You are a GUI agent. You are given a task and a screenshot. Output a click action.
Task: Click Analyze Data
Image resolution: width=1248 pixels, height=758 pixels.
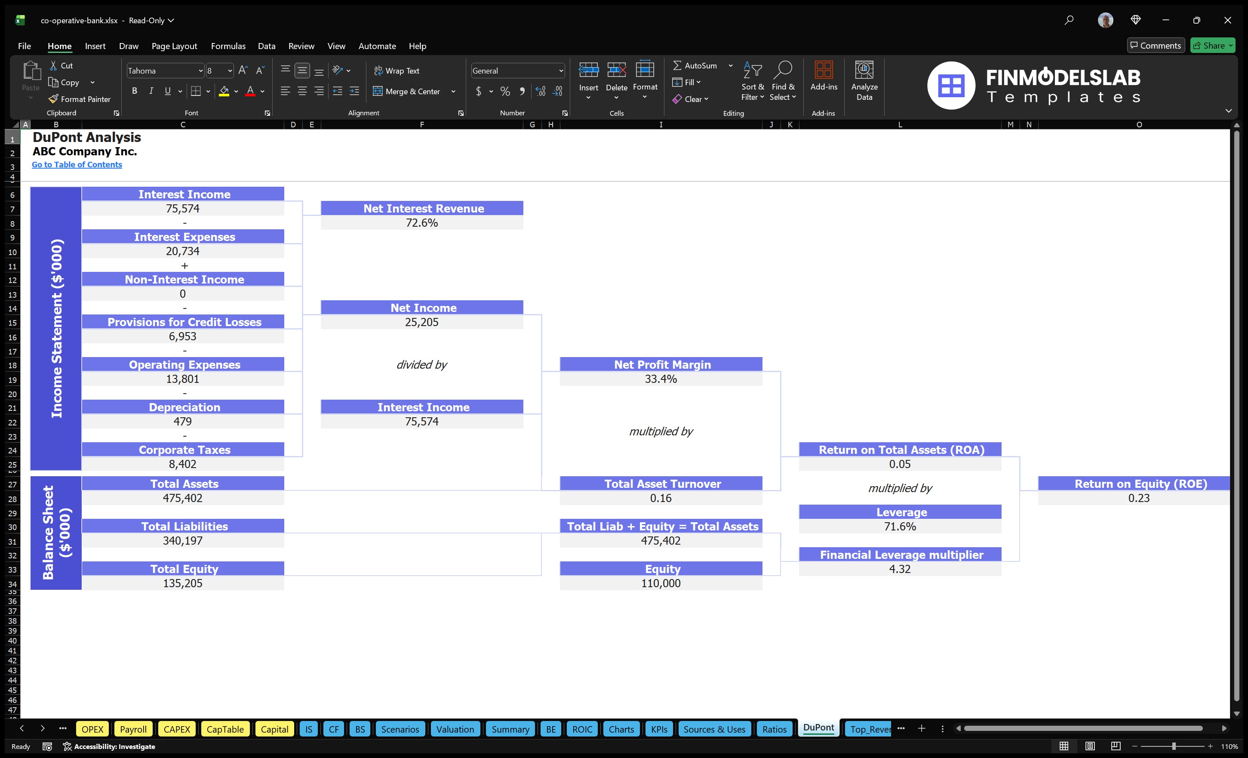pos(864,81)
